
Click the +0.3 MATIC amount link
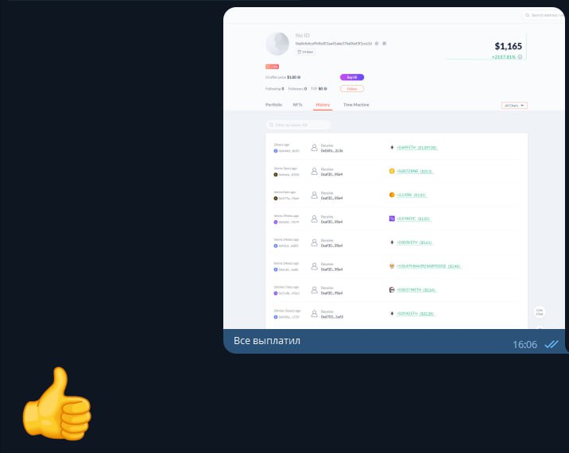coord(413,219)
